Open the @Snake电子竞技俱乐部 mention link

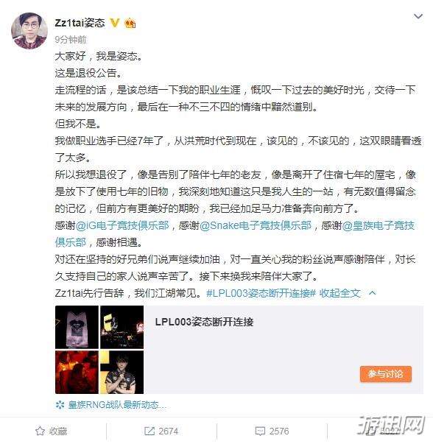[256, 225]
